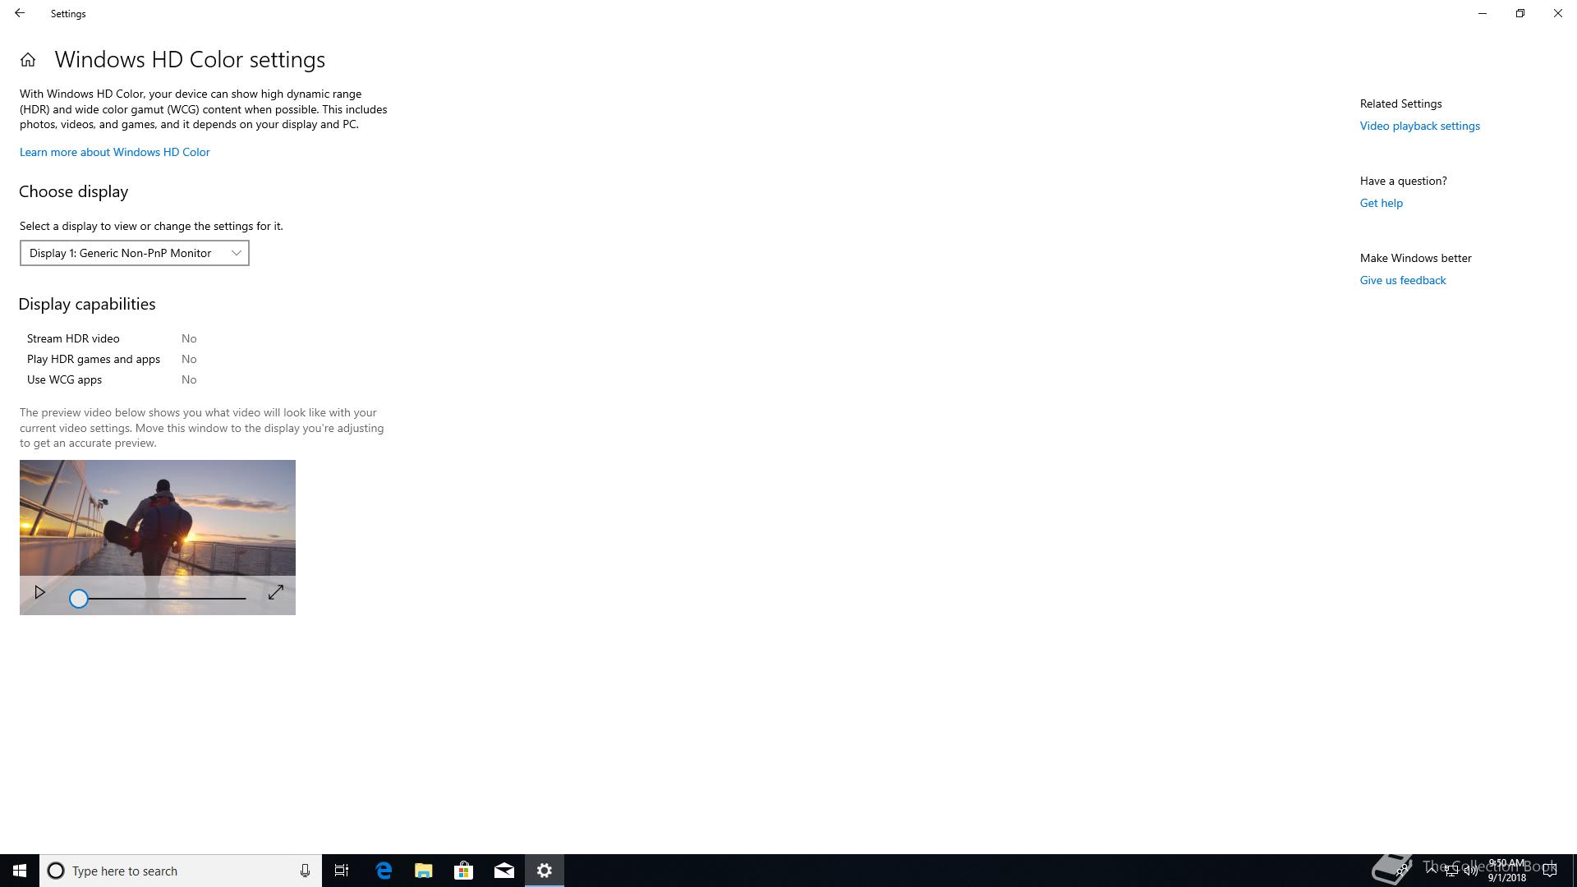
Task: Click the taskbar search box
Action: [x=172, y=871]
